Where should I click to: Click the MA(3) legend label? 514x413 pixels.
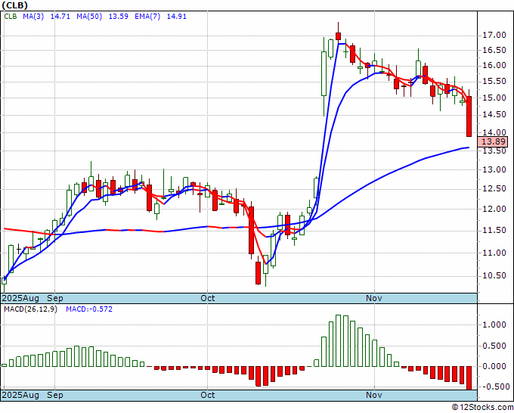[x=33, y=17]
